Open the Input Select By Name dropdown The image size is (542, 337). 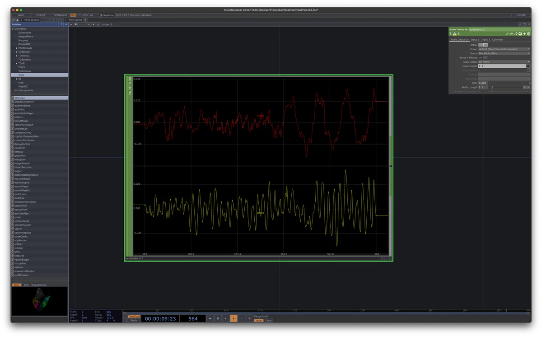point(504,62)
